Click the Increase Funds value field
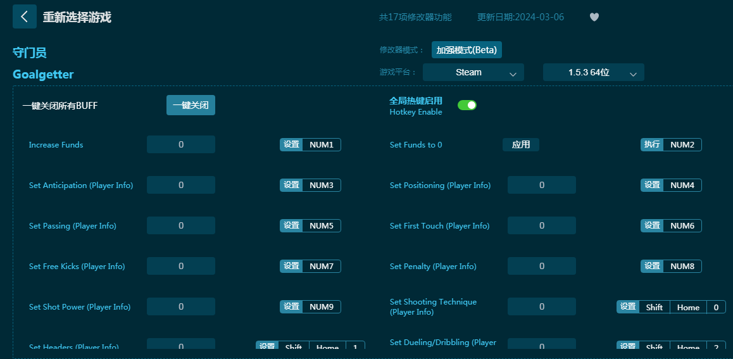The width and height of the screenshot is (733, 359). click(181, 145)
